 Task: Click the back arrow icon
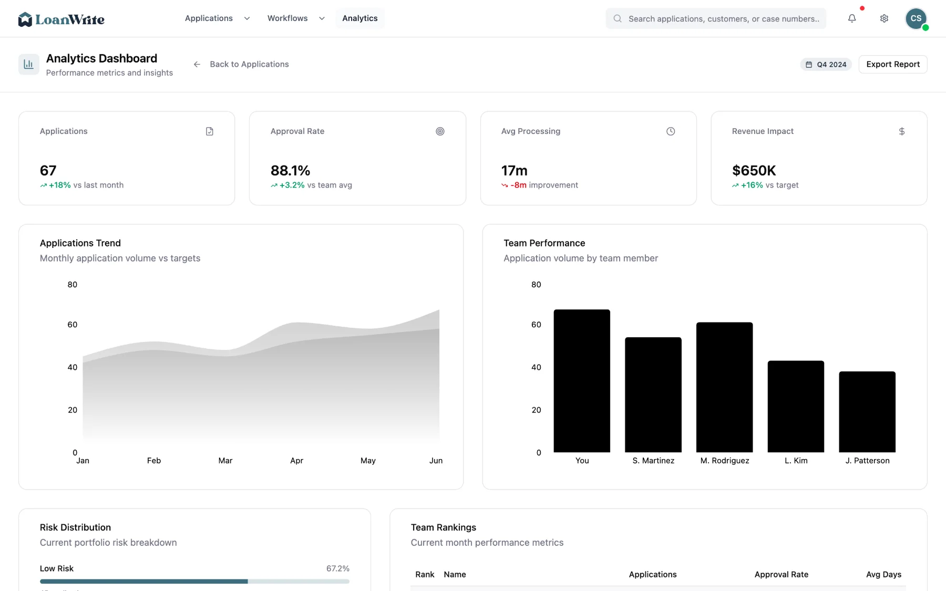click(x=197, y=64)
